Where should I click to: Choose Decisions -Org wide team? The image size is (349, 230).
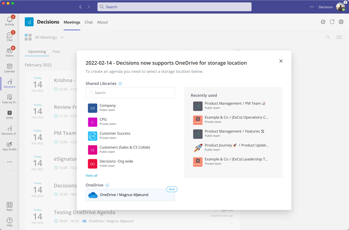pos(130,164)
